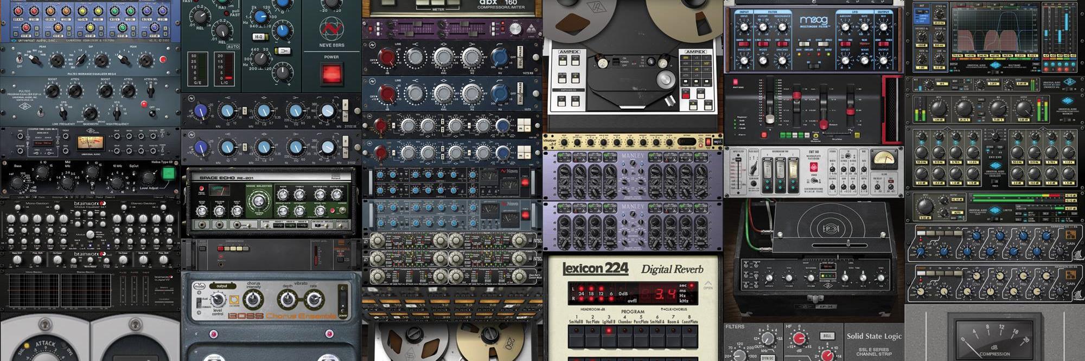Click the red pilot lamp on Pultec EQP-1A
This screenshot has width=1085, height=361.
144,104
